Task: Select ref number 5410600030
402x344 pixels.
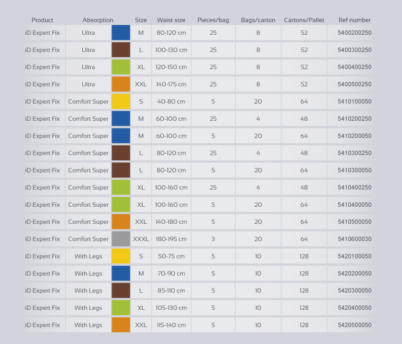Action: [x=354, y=239]
